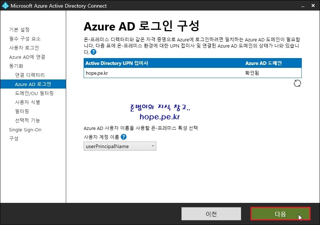Click the 다음 button

(280, 214)
